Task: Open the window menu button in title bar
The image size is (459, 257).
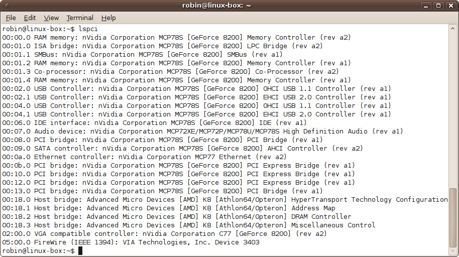Action: 8,5
